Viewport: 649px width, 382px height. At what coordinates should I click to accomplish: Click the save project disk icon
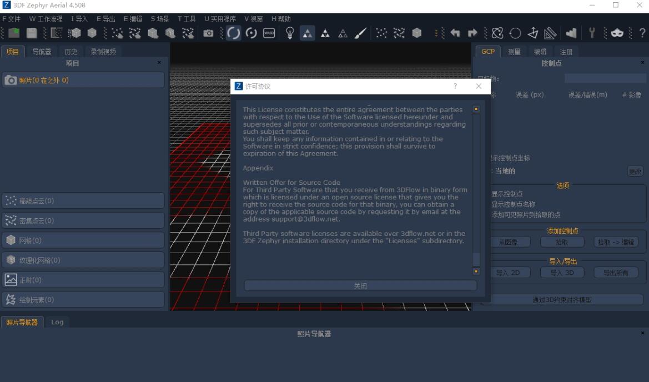tap(32, 33)
